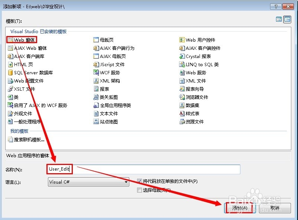Select the 母版页 master page template
The width and height of the screenshot is (298, 220).
104,40
